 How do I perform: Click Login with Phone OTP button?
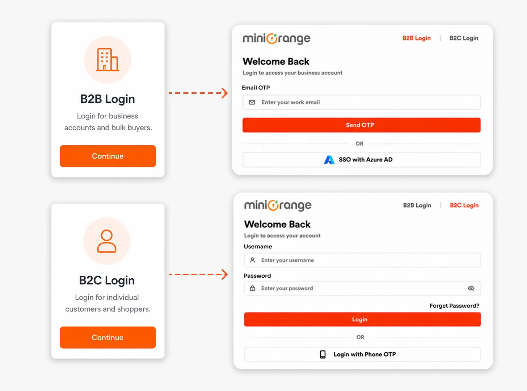click(362, 354)
